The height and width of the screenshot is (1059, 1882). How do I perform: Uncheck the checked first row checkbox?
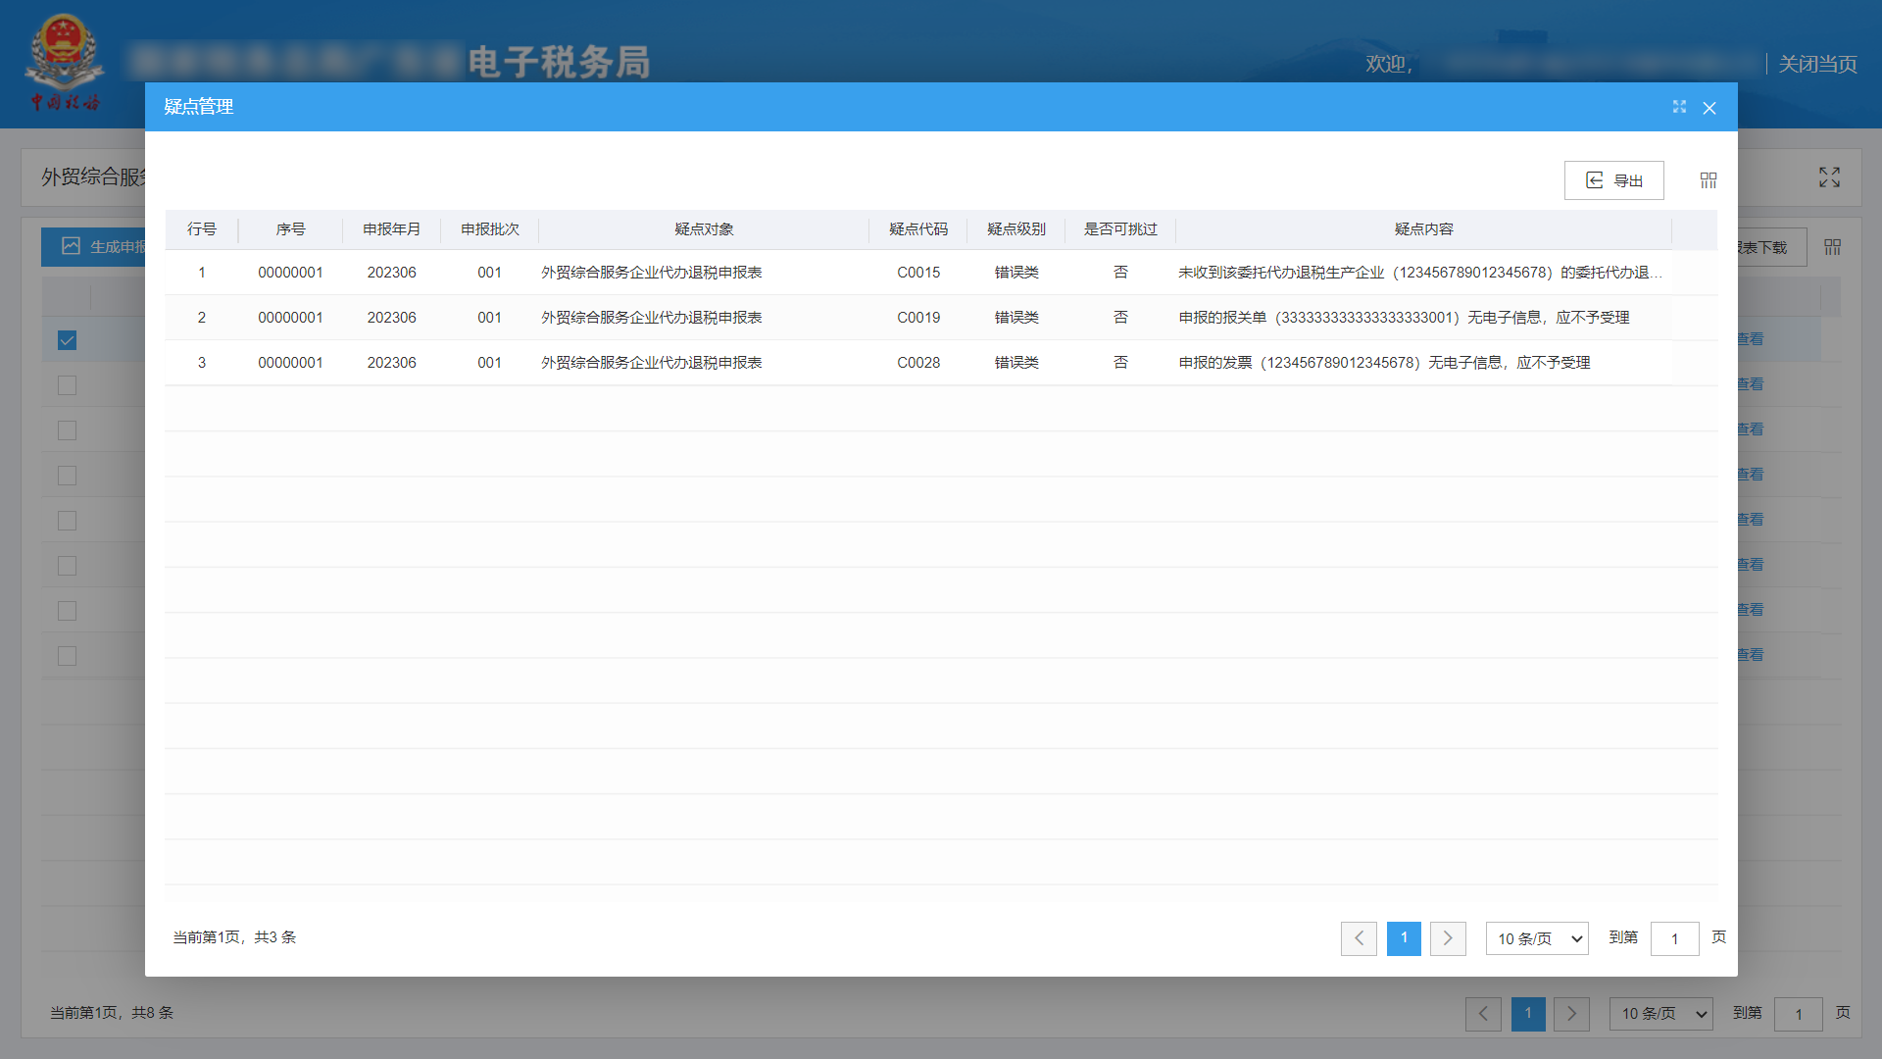tap(67, 340)
